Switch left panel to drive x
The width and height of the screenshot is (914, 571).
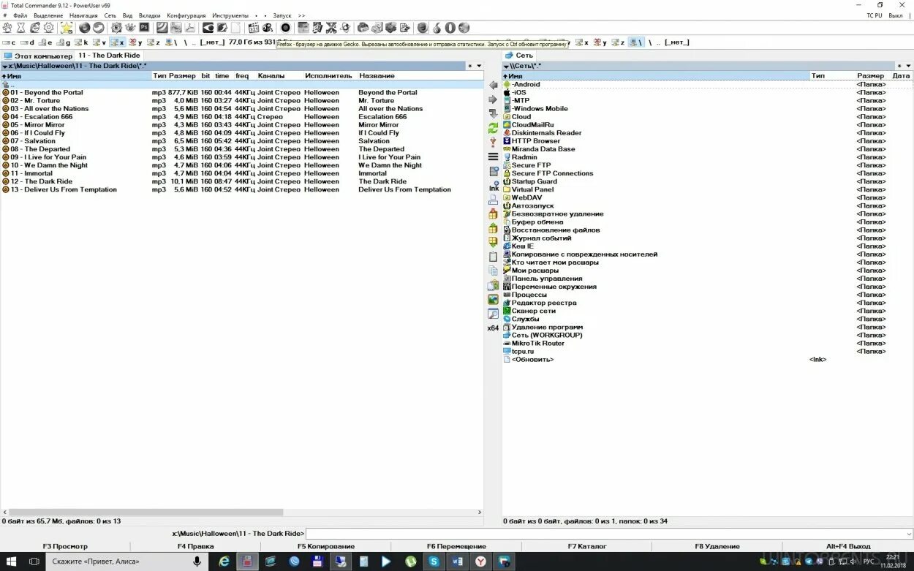tap(117, 42)
